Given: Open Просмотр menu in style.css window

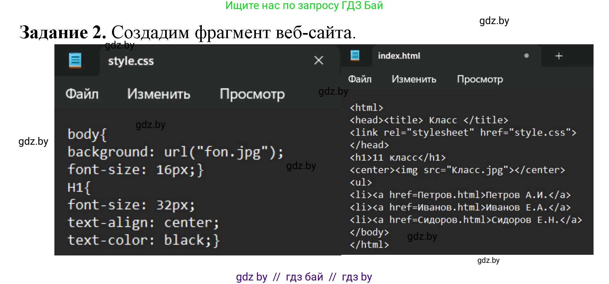Looking at the screenshot, I should (252, 95).
